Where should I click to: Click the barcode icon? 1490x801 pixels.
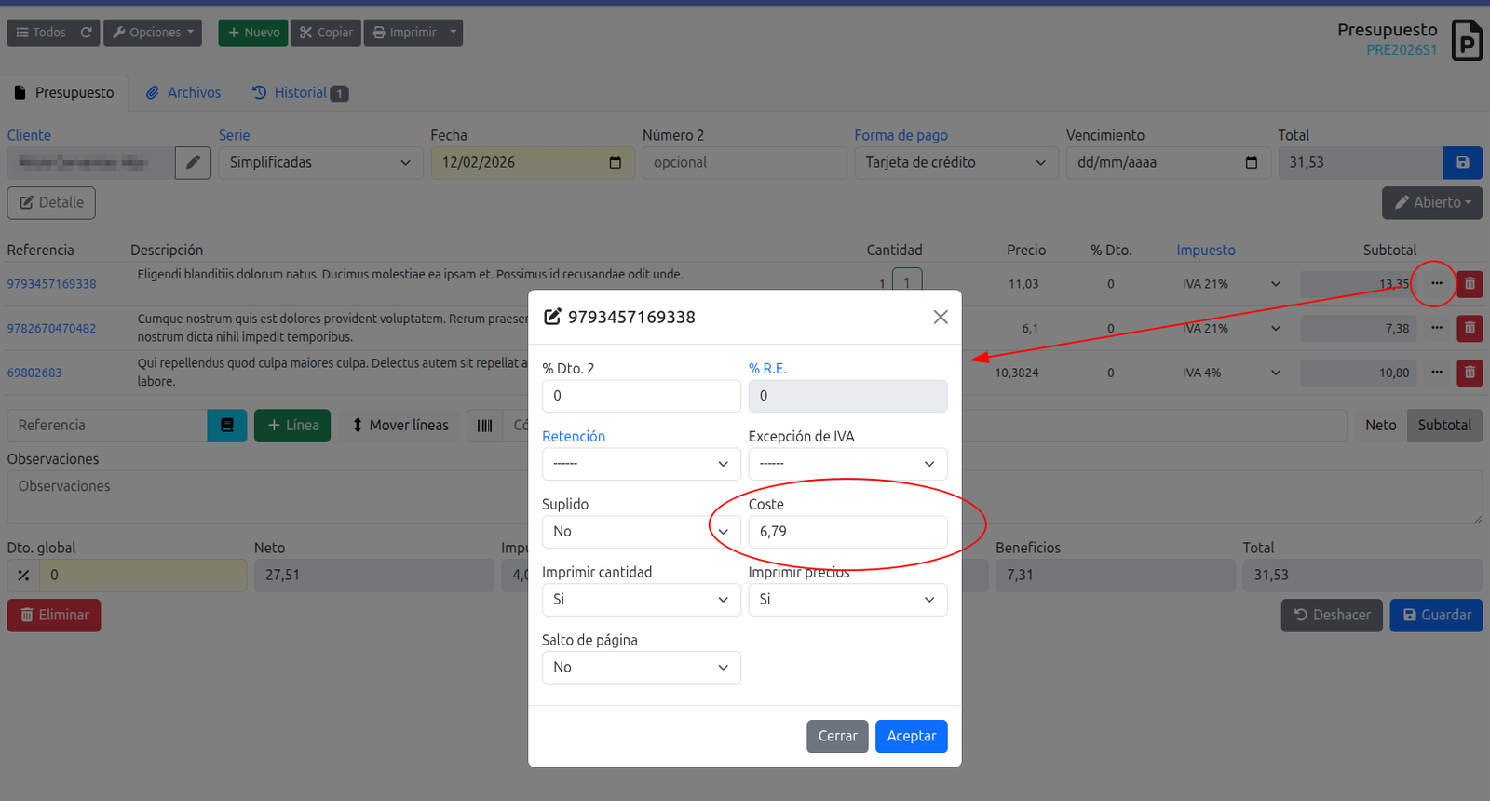point(485,426)
